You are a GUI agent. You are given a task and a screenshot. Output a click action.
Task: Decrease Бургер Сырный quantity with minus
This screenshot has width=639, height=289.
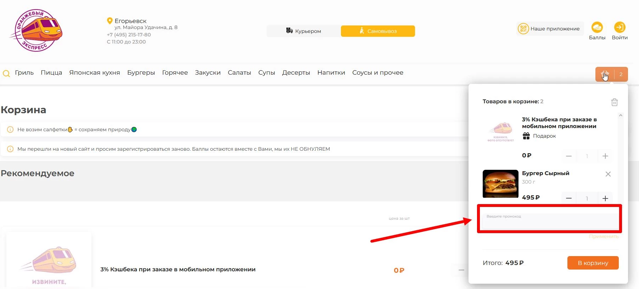tap(569, 198)
